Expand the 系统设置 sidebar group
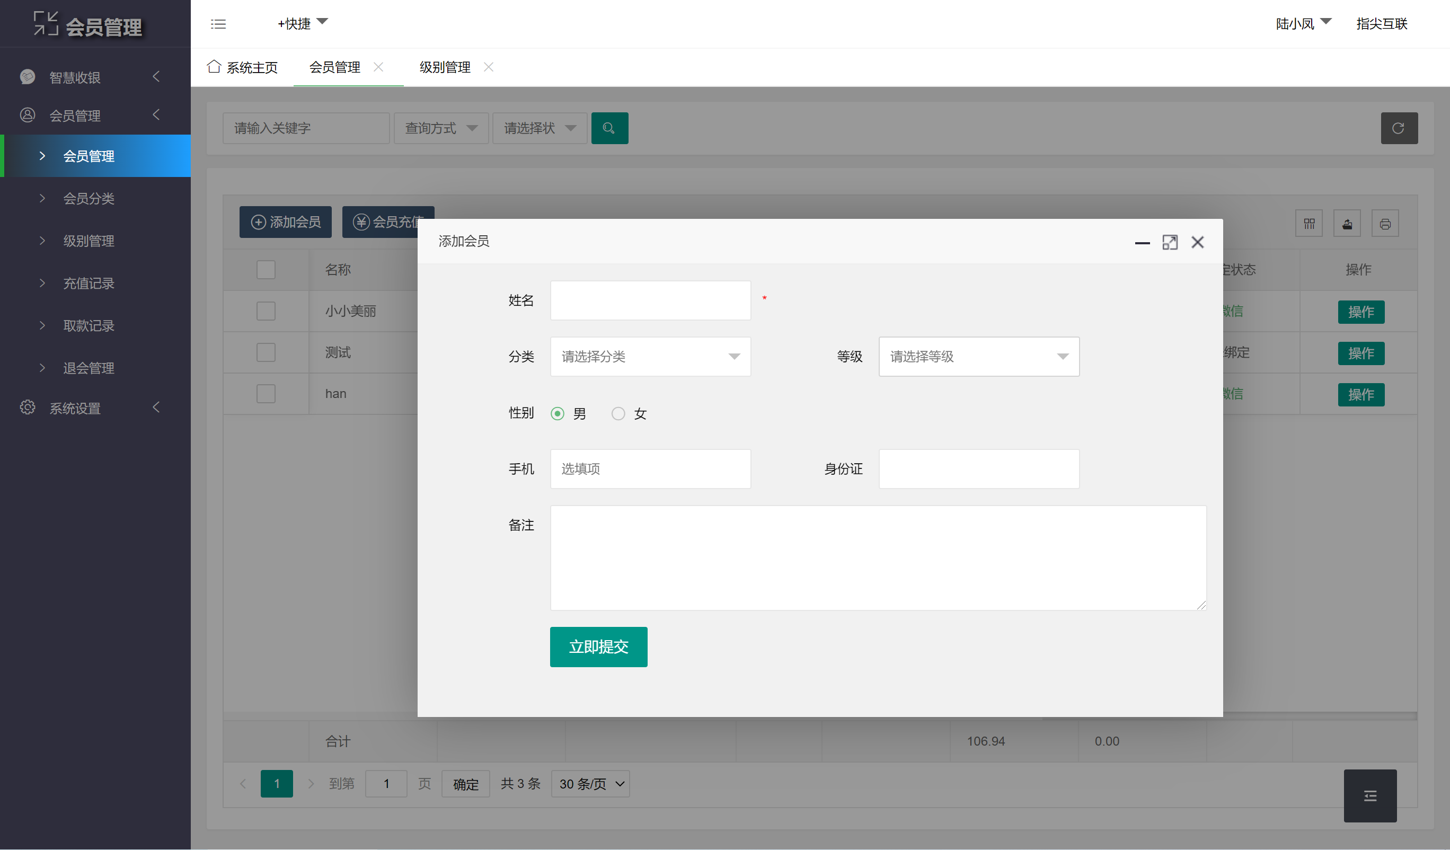This screenshot has width=1450, height=850. pos(156,408)
